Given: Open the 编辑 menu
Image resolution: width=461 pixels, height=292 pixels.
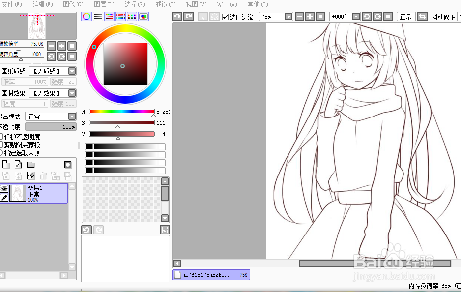Looking at the screenshot, I should pos(42,4).
